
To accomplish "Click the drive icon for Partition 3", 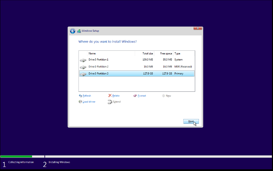I will click(x=83, y=74).
